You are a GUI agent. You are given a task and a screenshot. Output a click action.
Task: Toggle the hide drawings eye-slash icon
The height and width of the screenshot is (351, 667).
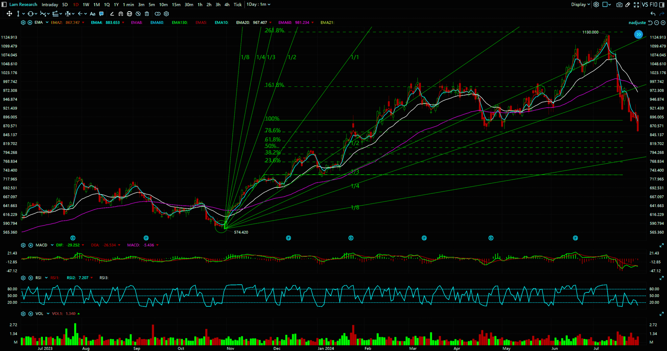point(138,14)
